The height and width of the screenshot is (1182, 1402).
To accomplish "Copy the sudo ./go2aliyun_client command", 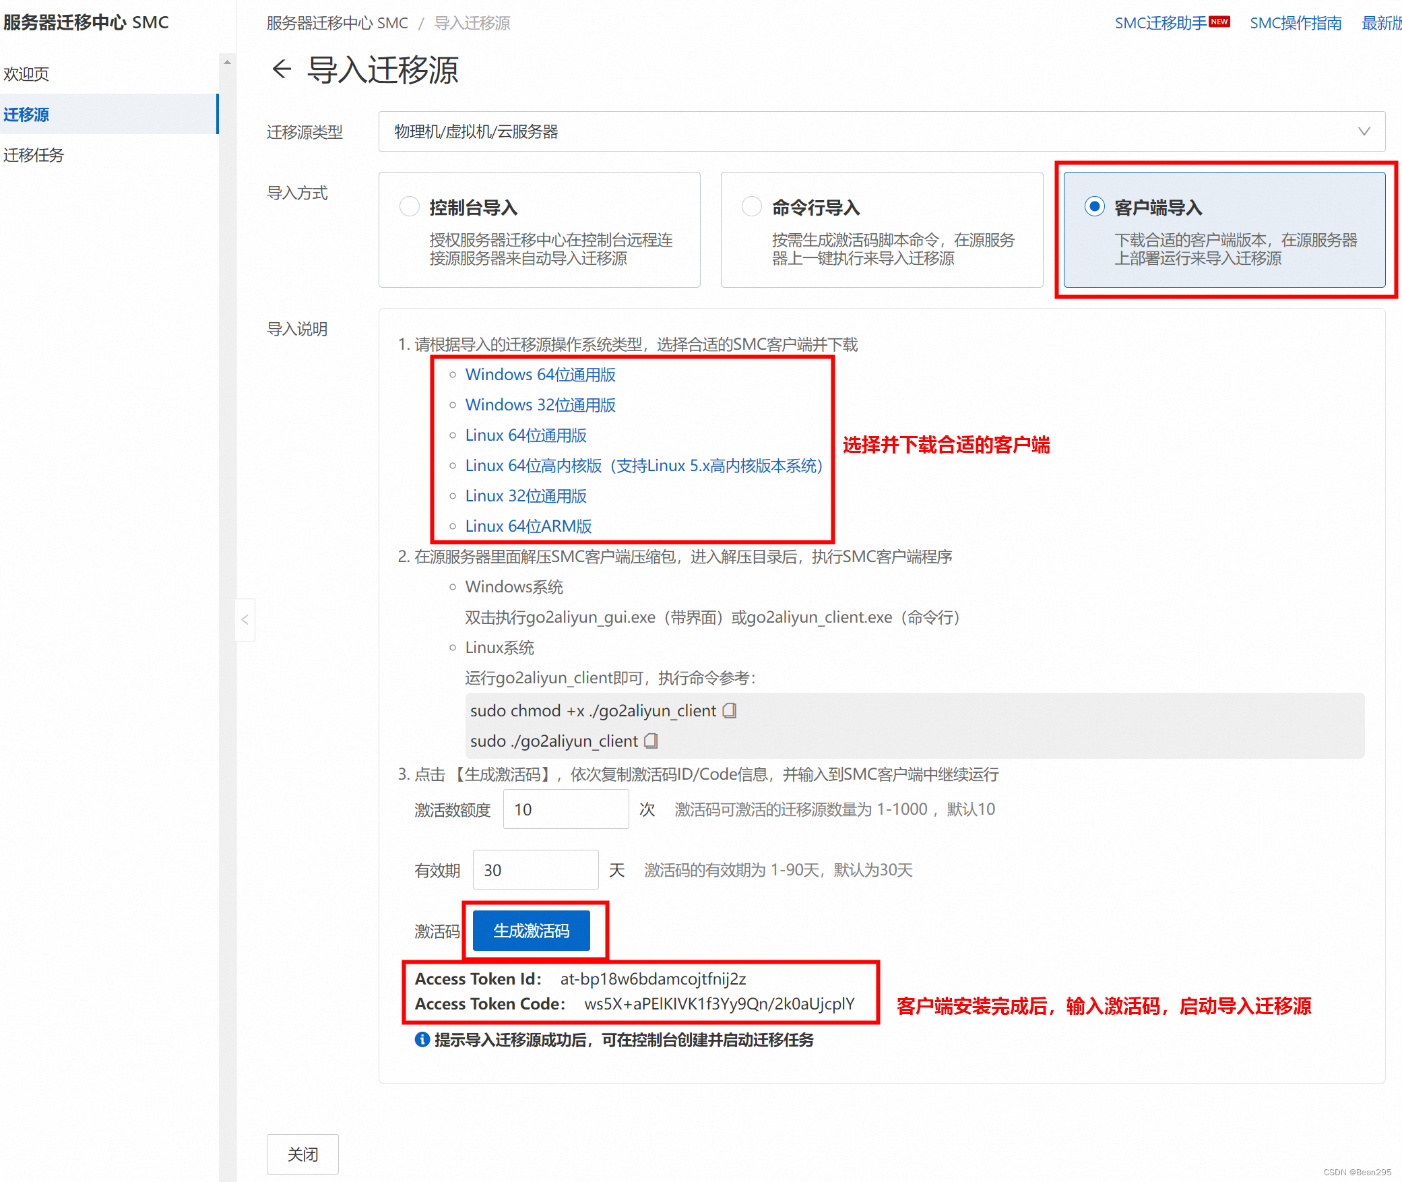I will 651,741.
